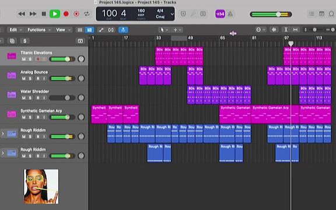This screenshot has width=336, height=210.
Task: Select the Titanic Elevations track icon
Action: click(x=12, y=56)
